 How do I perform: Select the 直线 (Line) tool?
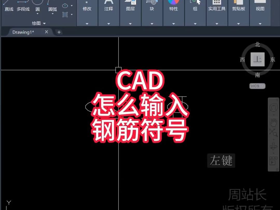click(x=9, y=5)
